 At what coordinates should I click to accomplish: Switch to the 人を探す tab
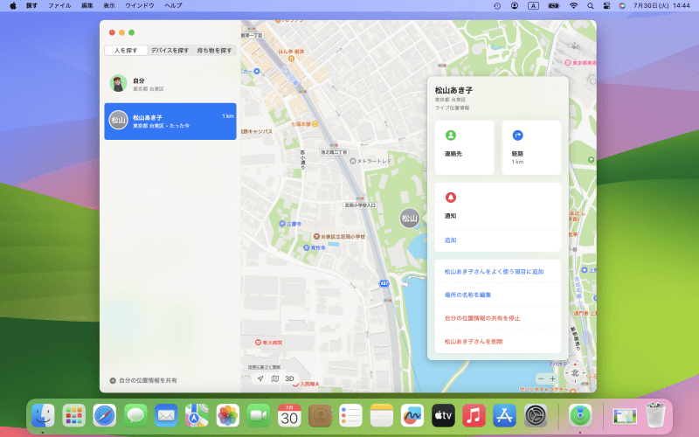point(126,51)
